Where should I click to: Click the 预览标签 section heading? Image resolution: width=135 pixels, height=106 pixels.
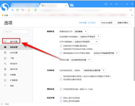click(51, 89)
